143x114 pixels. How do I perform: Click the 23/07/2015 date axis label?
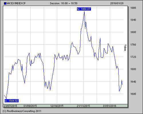pyautogui.click(x=10, y=106)
